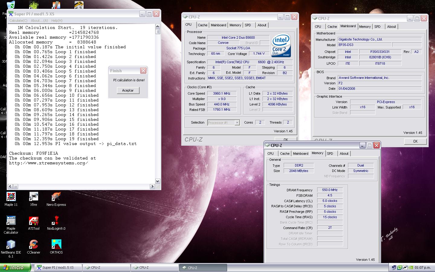Click the DRAM Frequency 550.0 MHz field

(330, 190)
